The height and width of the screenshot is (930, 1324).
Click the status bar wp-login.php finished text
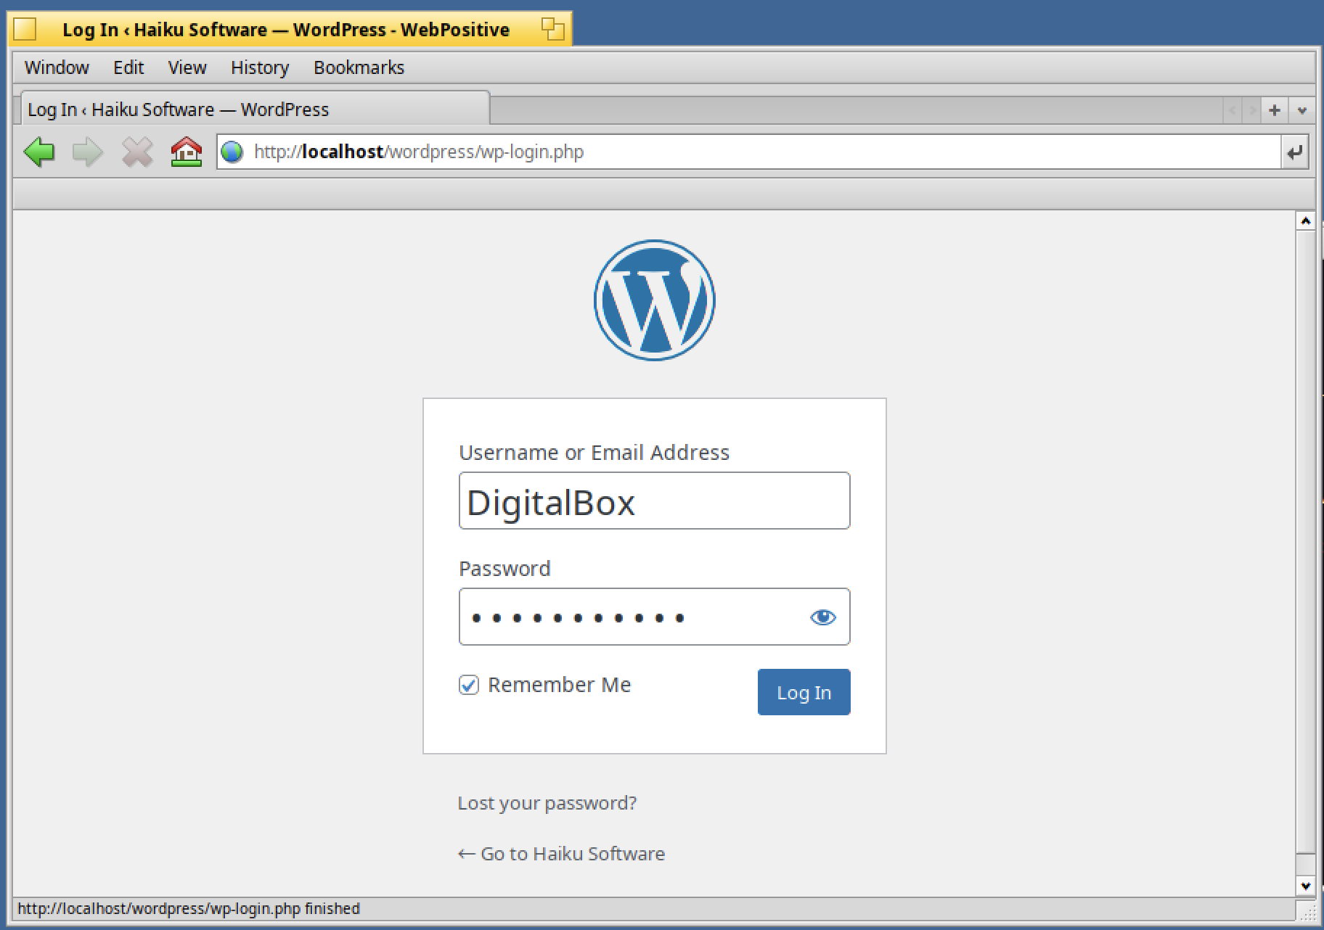[189, 909]
